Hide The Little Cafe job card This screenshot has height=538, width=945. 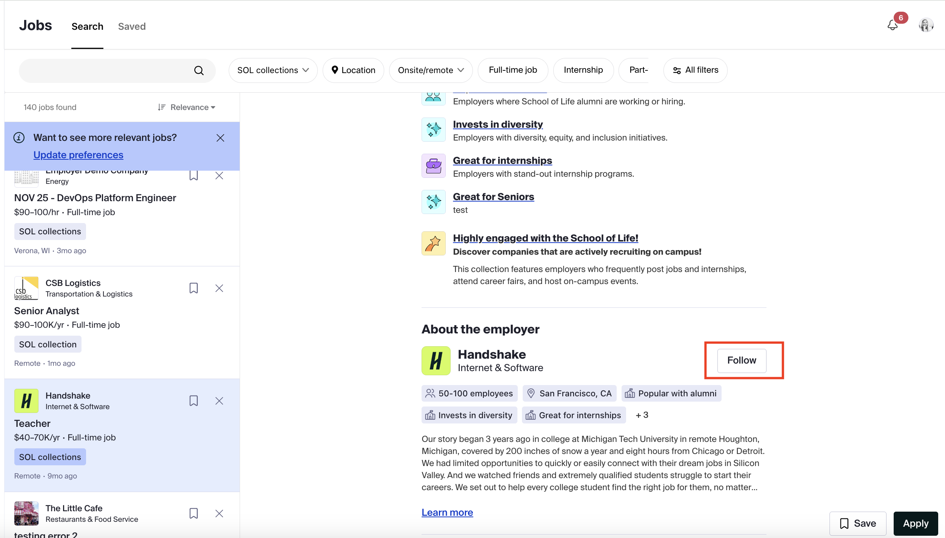tap(219, 514)
